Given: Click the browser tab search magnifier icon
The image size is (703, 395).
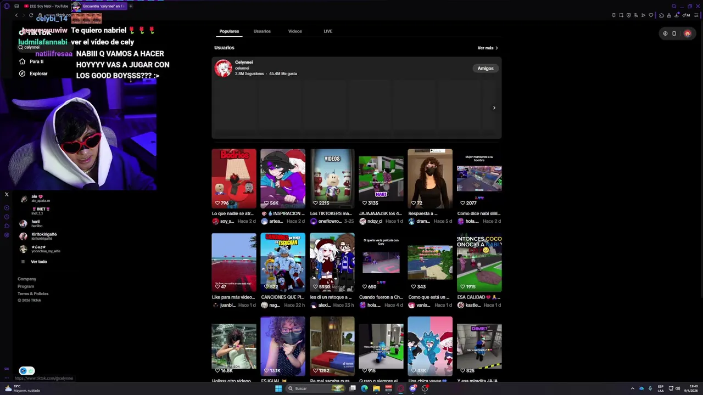Looking at the screenshot, I should tap(674, 6).
